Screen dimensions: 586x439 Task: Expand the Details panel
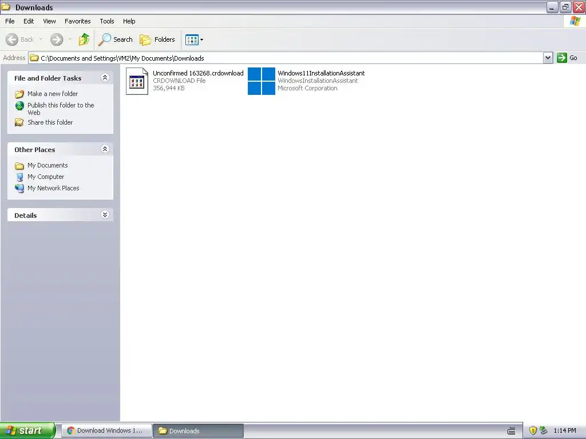105,215
